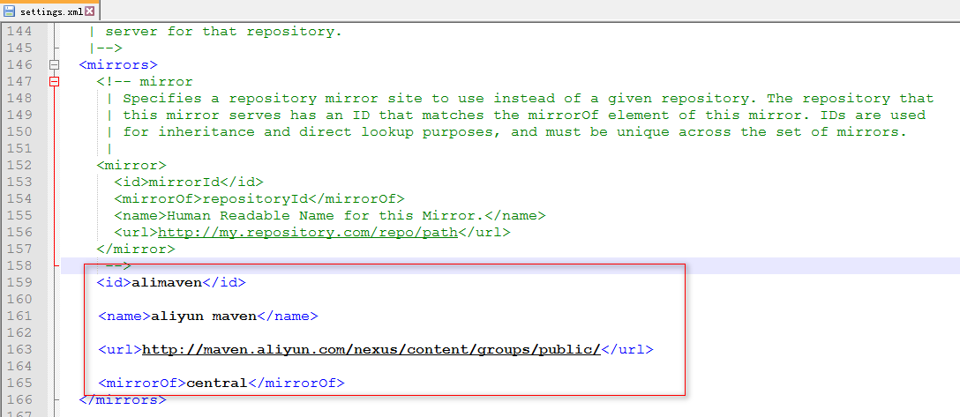Image resolution: width=960 pixels, height=417 pixels.
Task: Click the opening <mirrors> tag
Action: coord(118,65)
